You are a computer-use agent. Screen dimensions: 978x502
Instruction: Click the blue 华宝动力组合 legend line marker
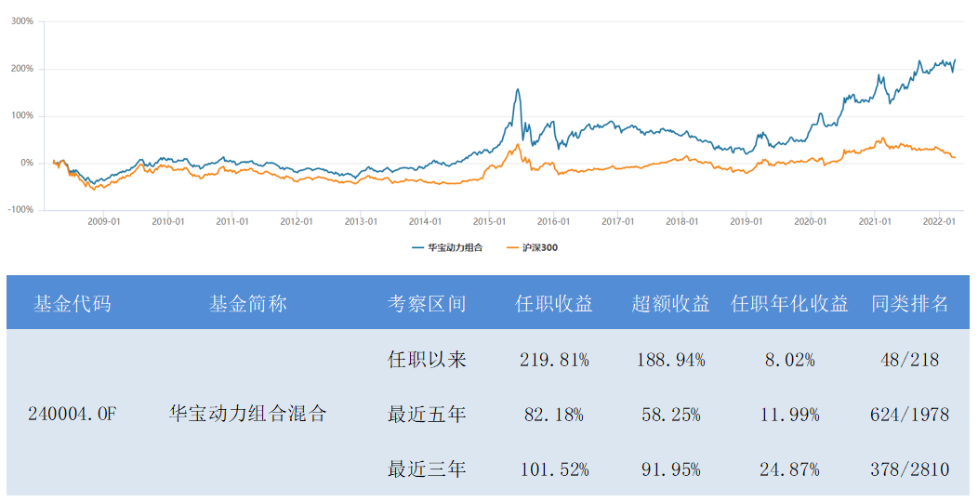pos(417,247)
